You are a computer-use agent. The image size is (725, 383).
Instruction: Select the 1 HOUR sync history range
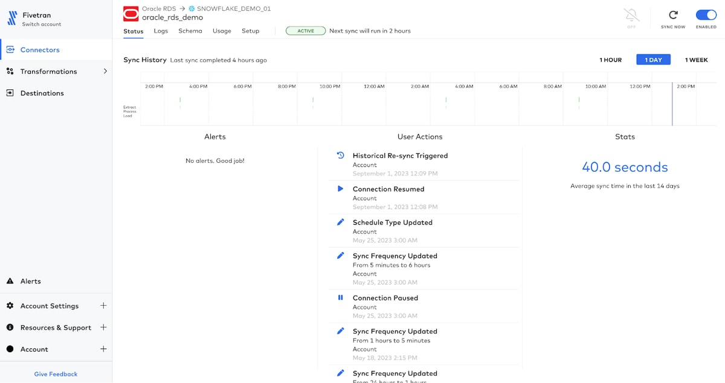coord(610,60)
